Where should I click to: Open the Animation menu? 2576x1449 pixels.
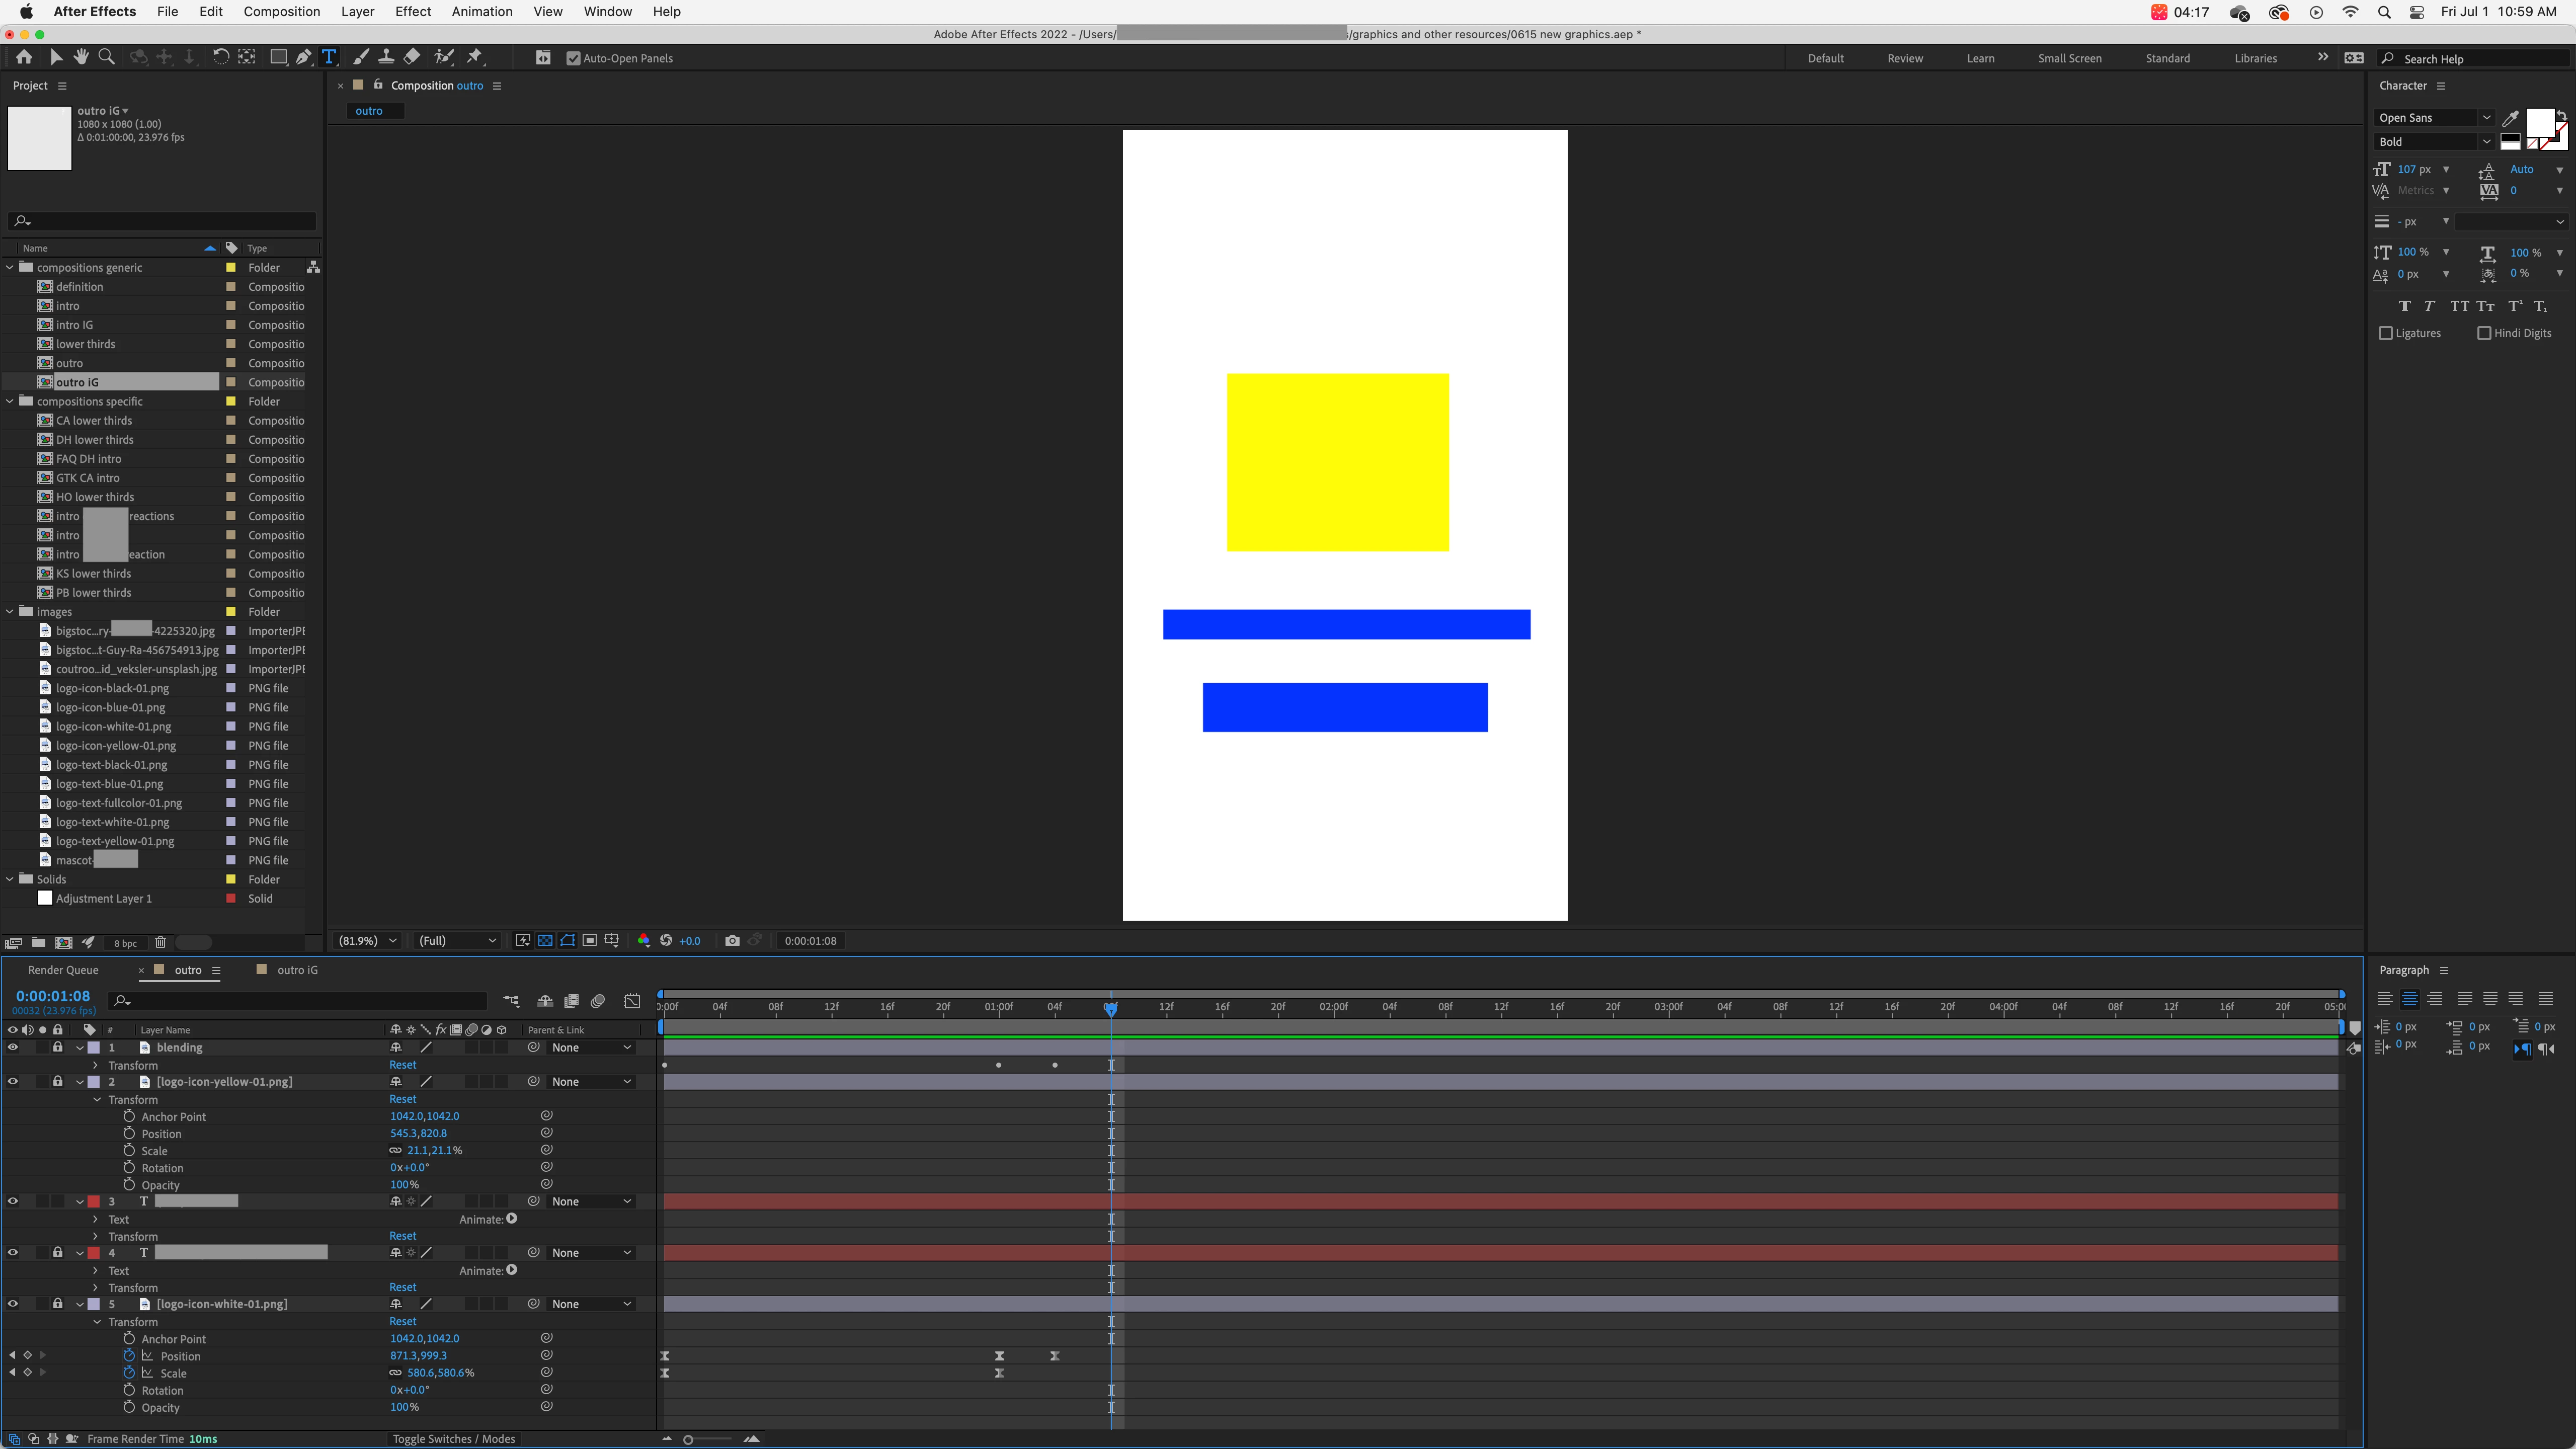481,12
